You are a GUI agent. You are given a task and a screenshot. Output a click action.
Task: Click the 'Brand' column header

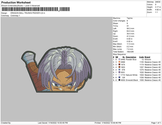click(147, 57)
